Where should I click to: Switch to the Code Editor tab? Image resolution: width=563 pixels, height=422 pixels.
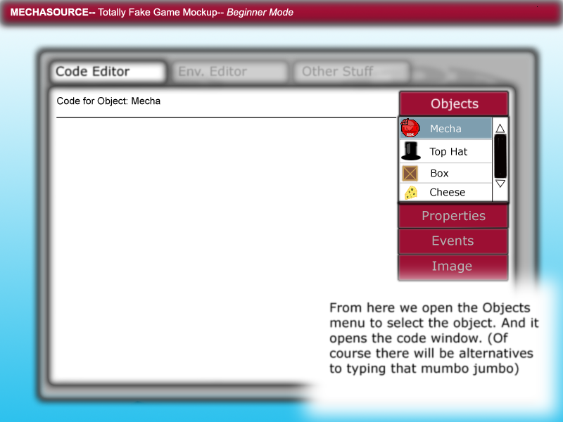[107, 72]
